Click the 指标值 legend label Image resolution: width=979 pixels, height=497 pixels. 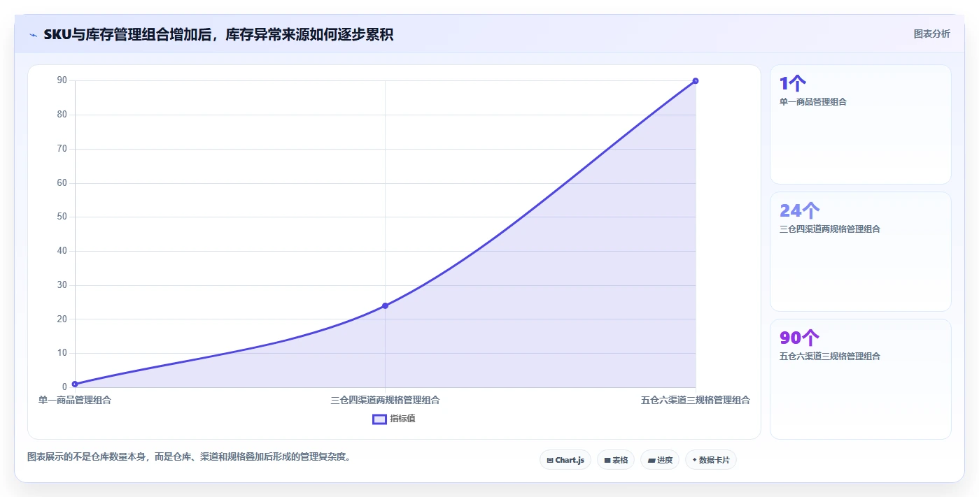(402, 419)
